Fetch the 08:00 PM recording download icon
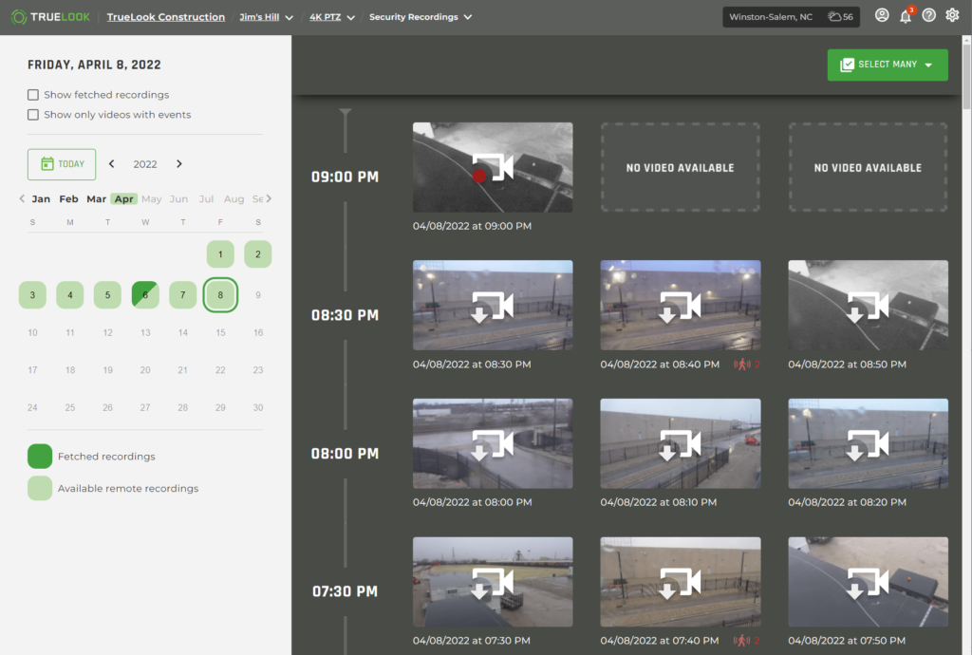Image resolution: width=972 pixels, height=655 pixels. [493, 444]
